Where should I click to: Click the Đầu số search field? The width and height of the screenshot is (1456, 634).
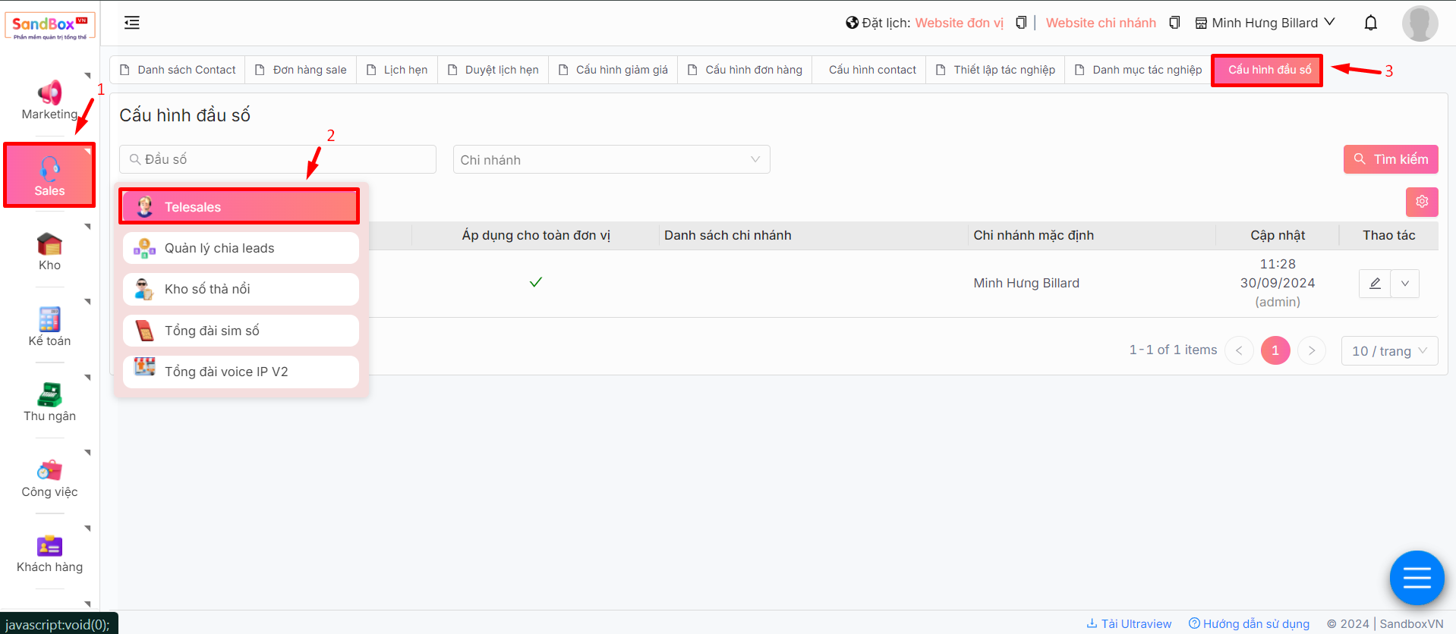coord(278,159)
